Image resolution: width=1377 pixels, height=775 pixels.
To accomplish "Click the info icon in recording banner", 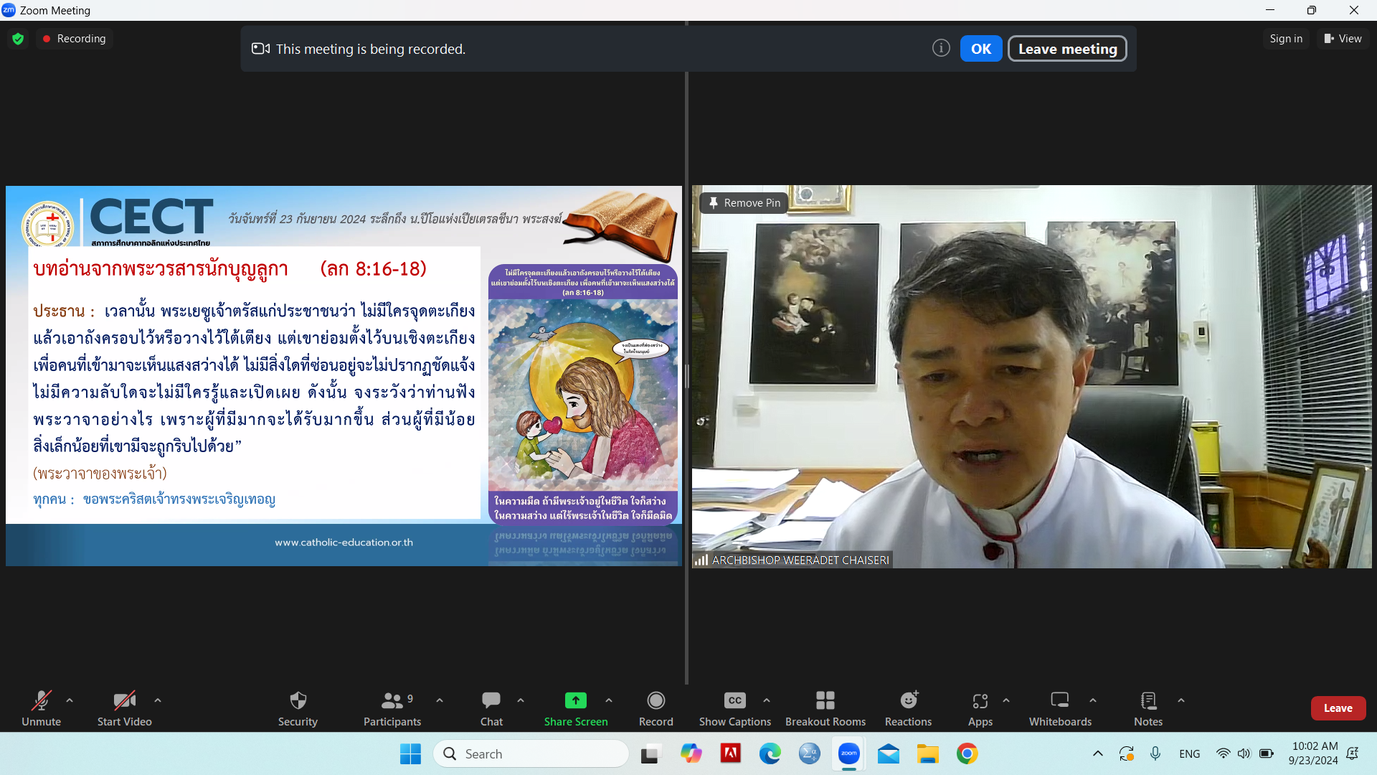I will [x=941, y=48].
